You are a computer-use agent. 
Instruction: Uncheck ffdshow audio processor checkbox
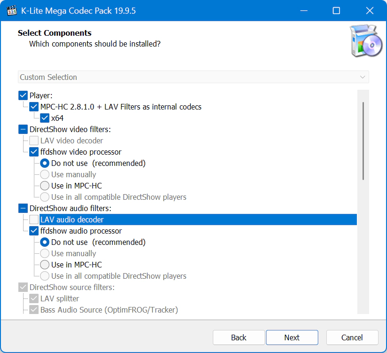(34, 231)
